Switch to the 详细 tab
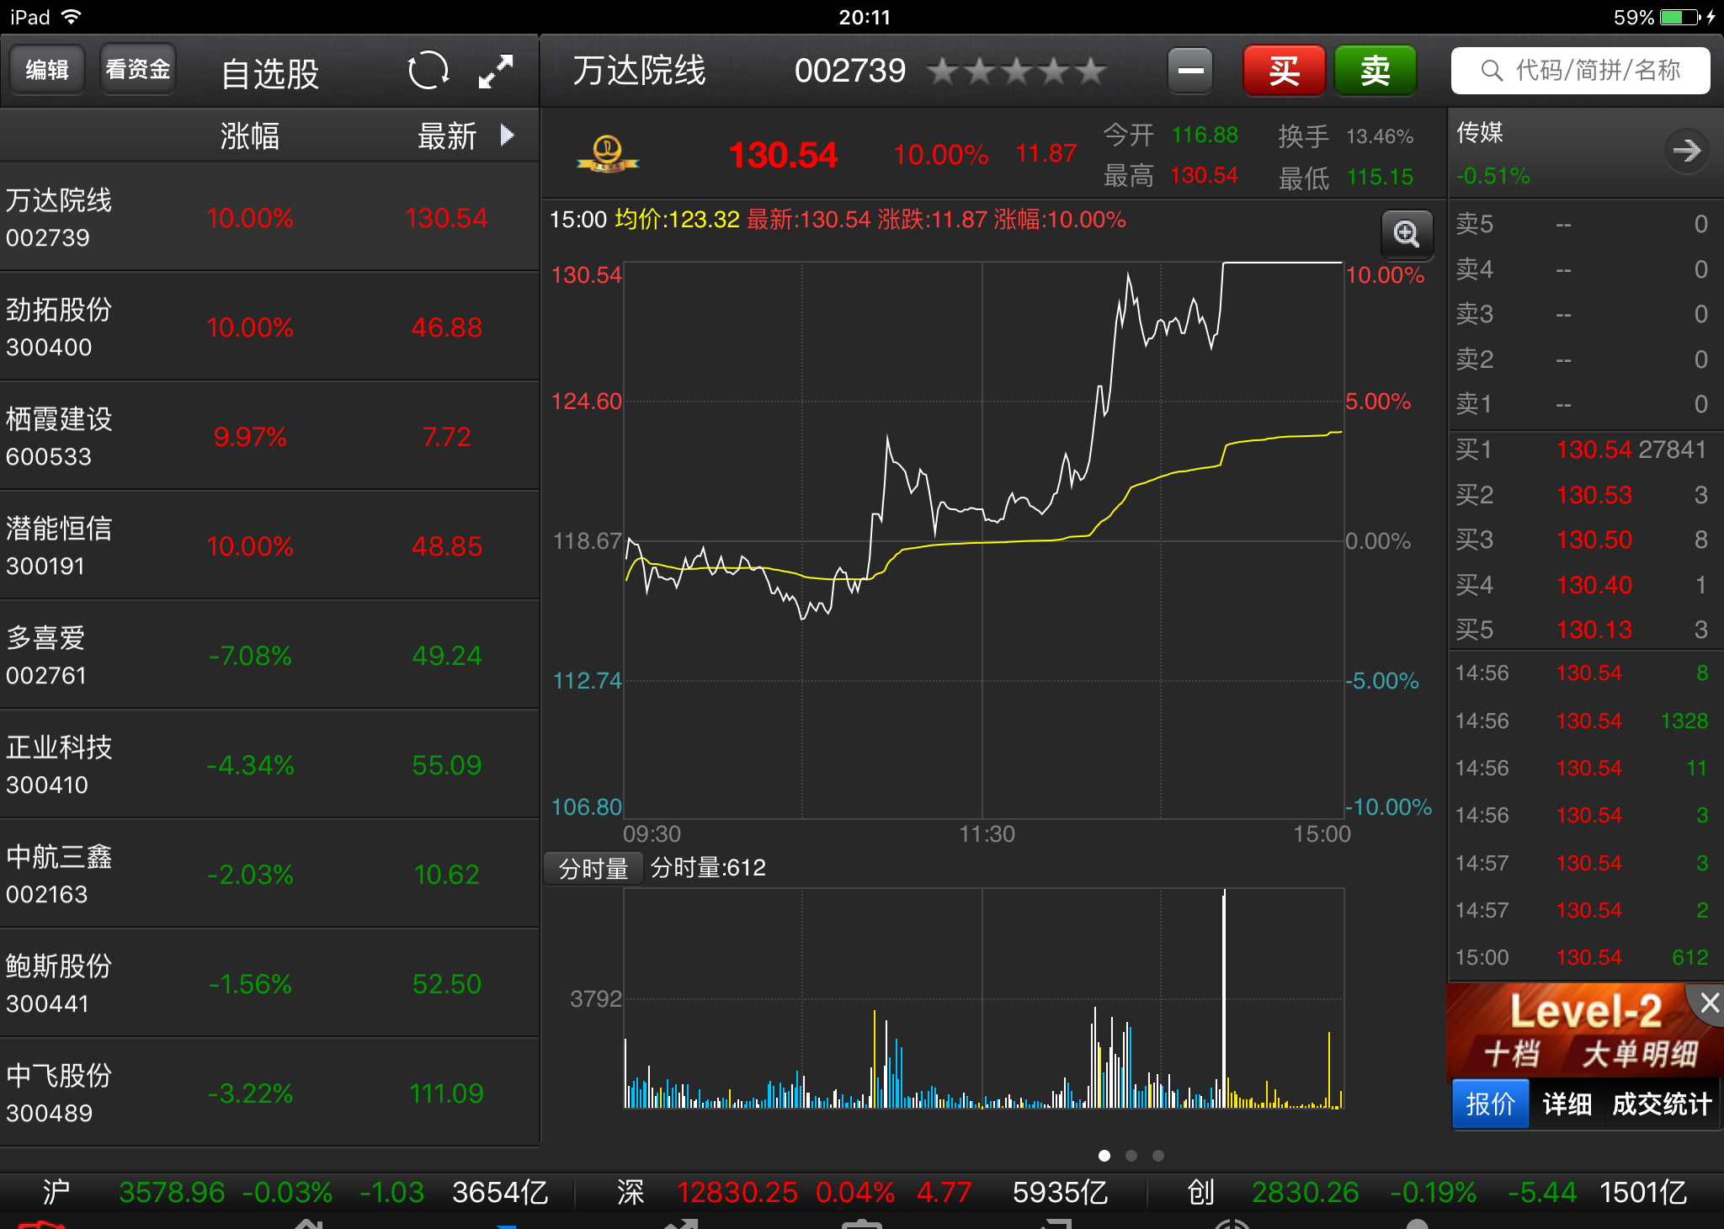 pyautogui.click(x=1567, y=1104)
